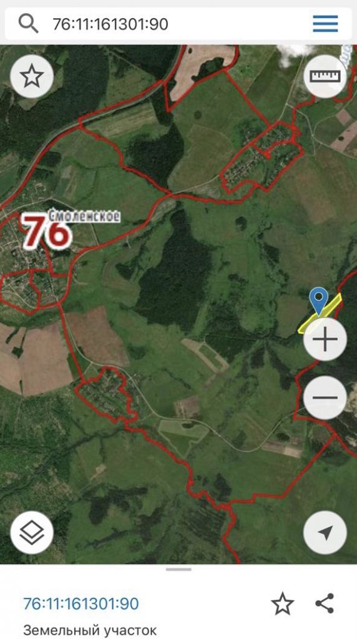The height and width of the screenshot is (639, 357).
Task: Share the parcel with share icon
Action: click(x=325, y=603)
